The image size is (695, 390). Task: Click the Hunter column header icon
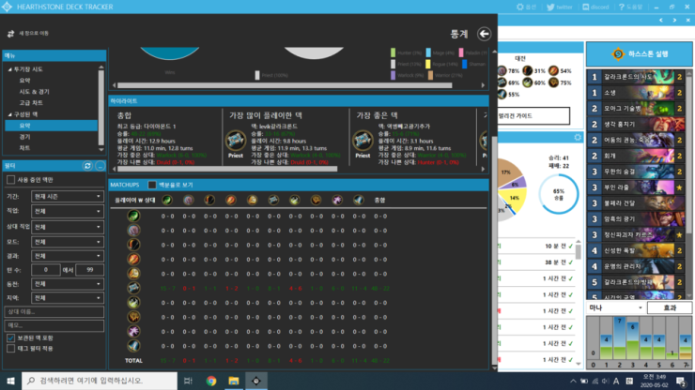click(x=209, y=200)
